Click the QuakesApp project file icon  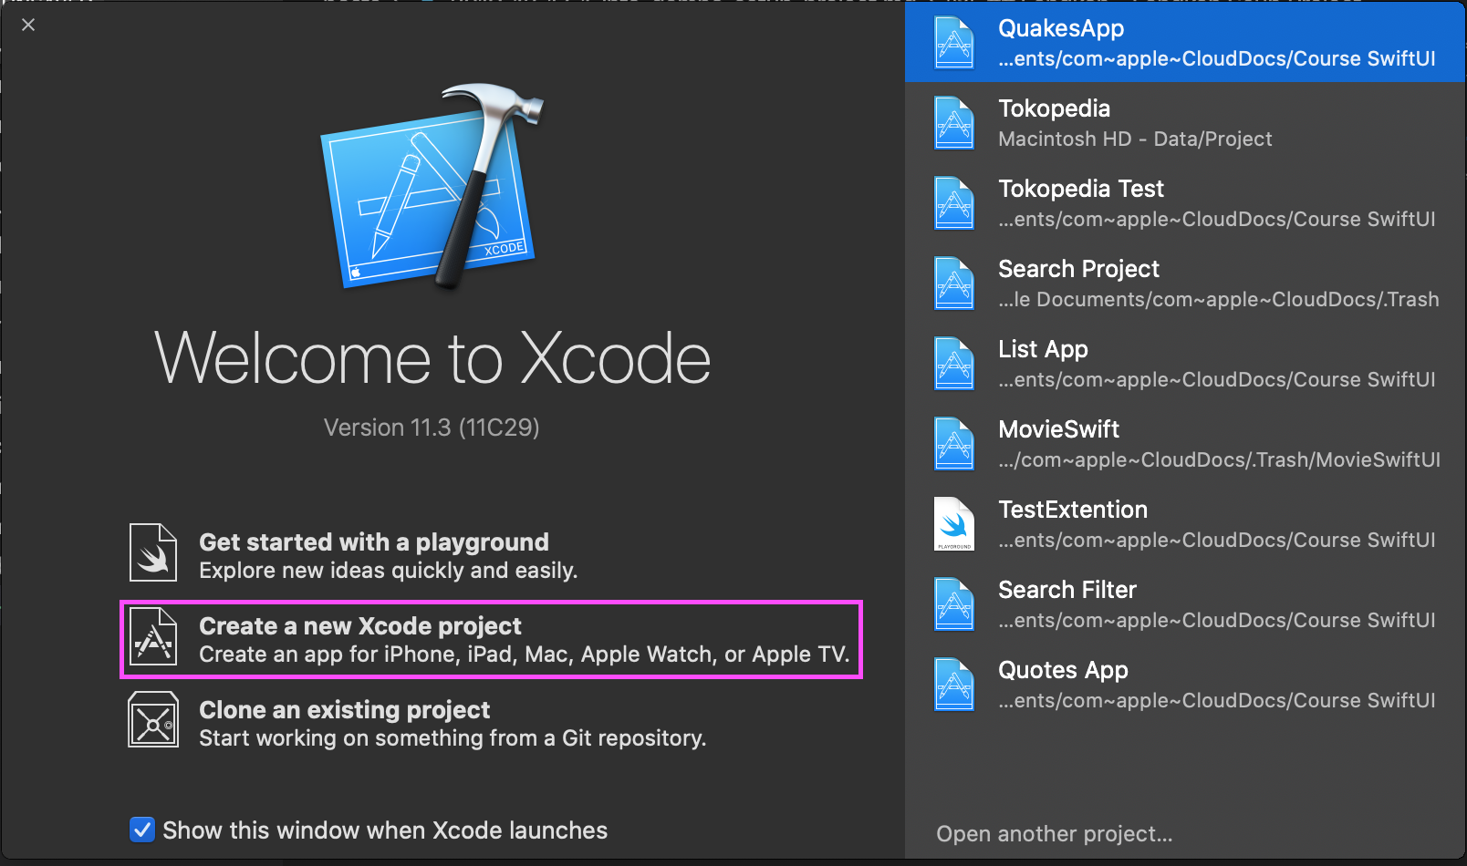(x=954, y=43)
